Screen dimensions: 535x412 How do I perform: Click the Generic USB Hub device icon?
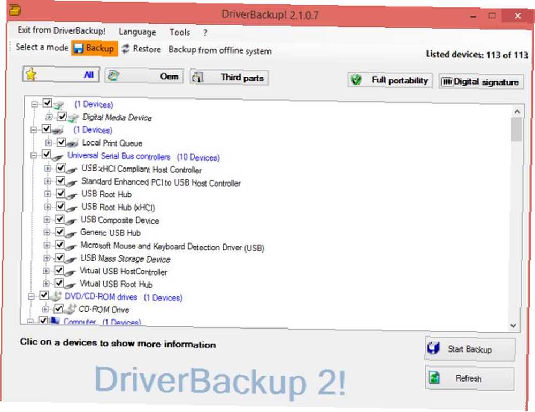(70, 233)
